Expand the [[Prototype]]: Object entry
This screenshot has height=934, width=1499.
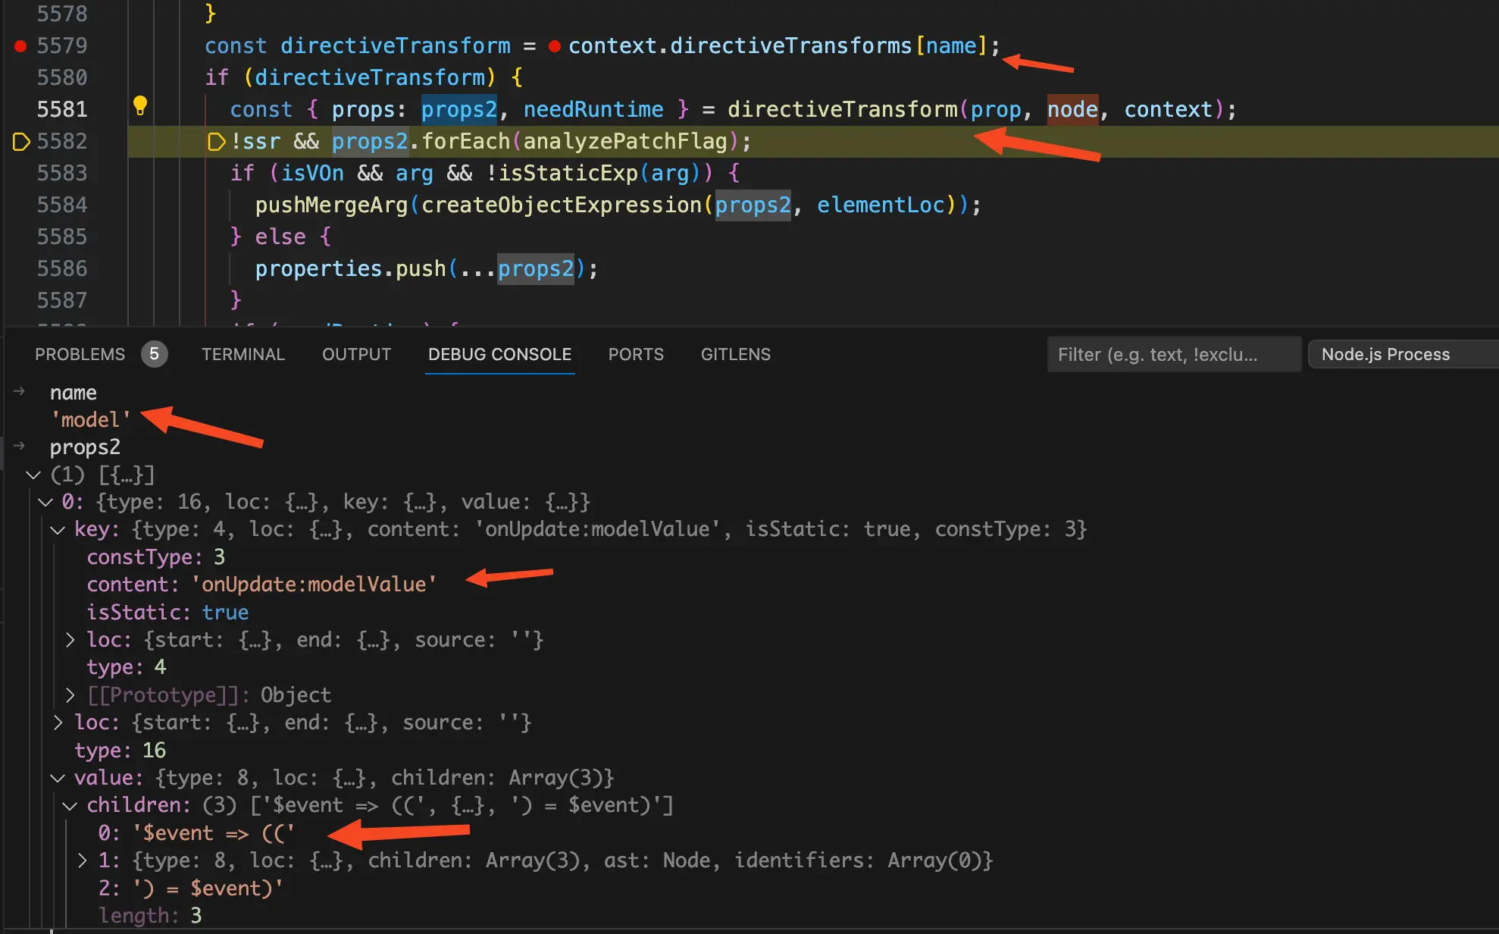(x=70, y=695)
